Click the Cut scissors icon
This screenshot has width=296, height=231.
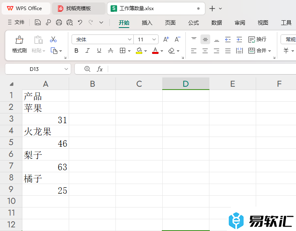point(53,39)
